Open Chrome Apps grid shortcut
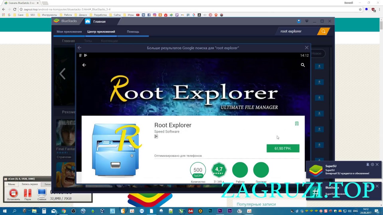This screenshot has height=215, width=383. tap(4, 15)
